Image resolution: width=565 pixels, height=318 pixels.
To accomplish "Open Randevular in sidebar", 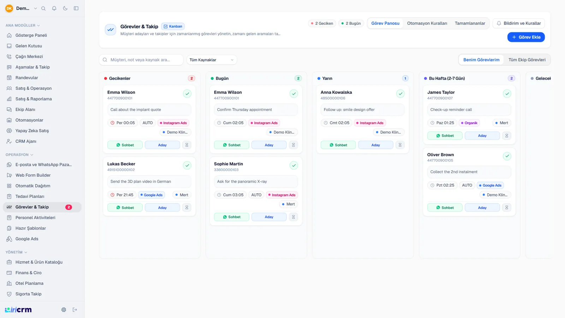I will pyautogui.click(x=42, y=78).
